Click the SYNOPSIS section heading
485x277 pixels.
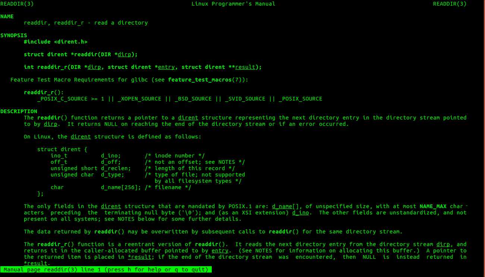tap(13, 35)
